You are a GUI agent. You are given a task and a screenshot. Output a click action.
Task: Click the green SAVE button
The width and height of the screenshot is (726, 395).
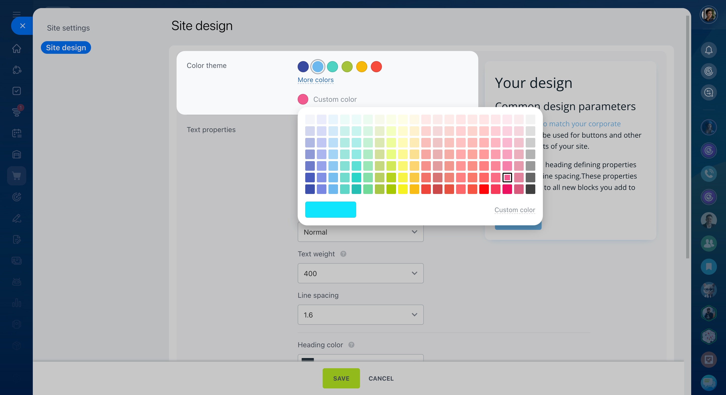click(341, 378)
